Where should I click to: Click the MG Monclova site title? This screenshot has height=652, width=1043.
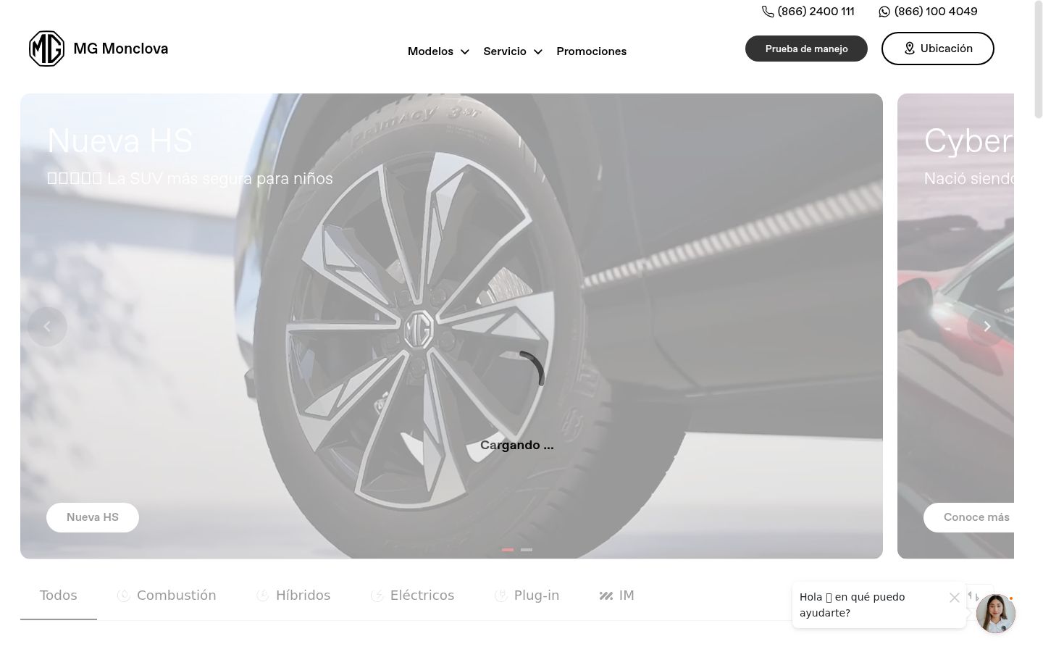click(121, 49)
